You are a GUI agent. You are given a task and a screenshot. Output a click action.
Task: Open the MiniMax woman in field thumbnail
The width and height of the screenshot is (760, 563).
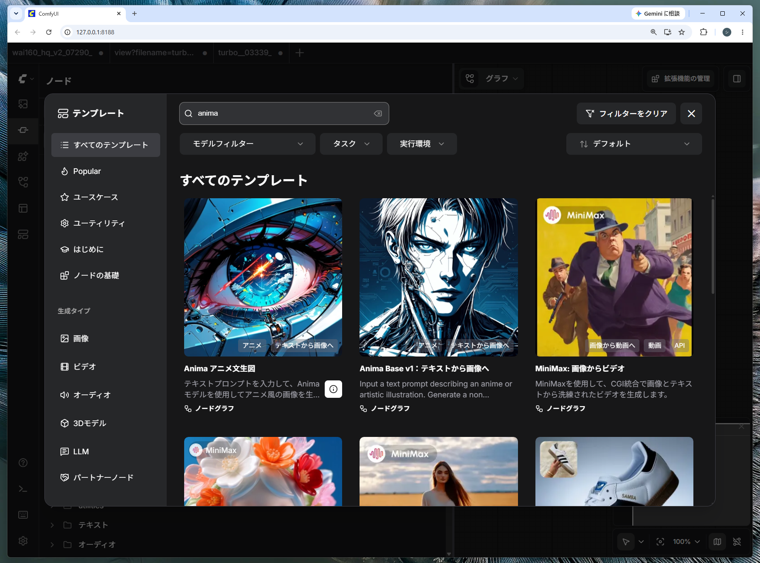tap(439, 471)
